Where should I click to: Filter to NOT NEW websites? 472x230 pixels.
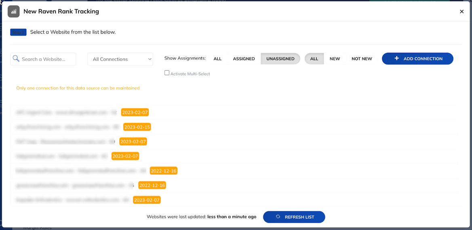(x=362, y=59)
